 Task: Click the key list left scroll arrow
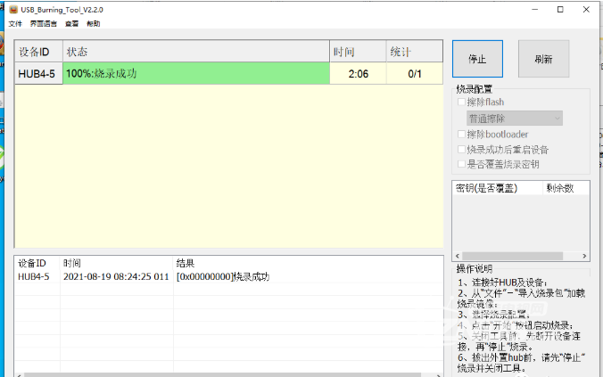(x=458, y=256)
